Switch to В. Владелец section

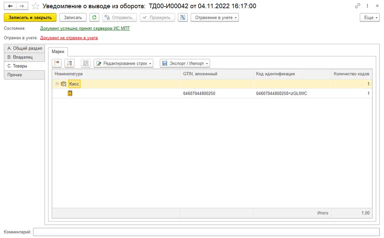pos(25,57)
